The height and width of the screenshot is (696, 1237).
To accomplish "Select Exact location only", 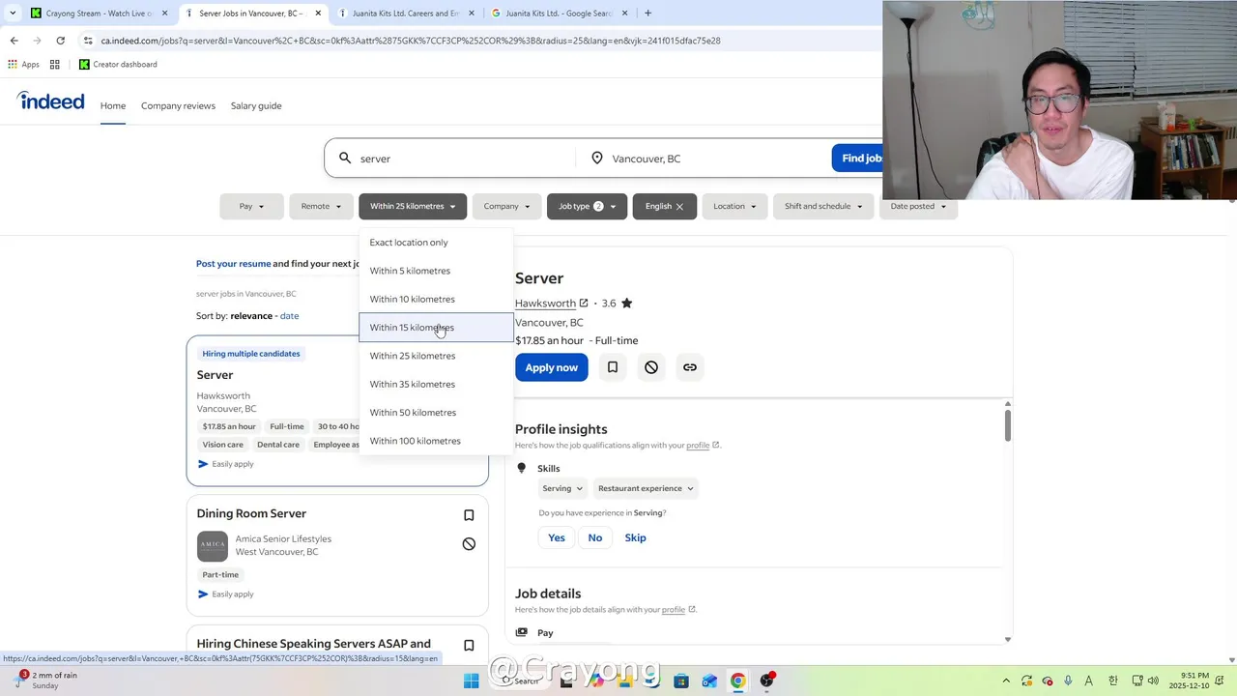I will (437, 243).
